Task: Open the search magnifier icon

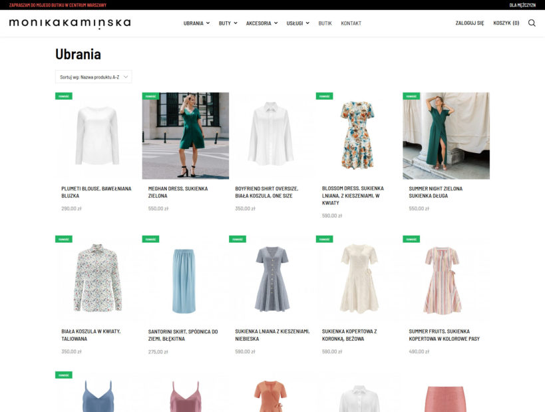Action: 532,23
